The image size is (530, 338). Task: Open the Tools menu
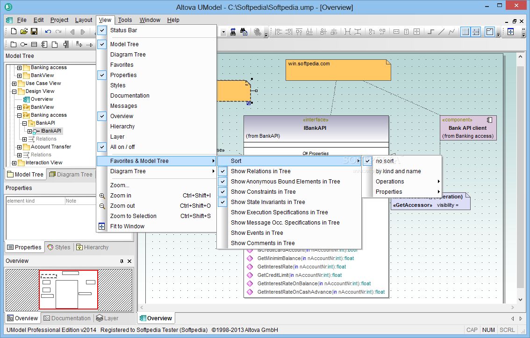click(125, 20)
